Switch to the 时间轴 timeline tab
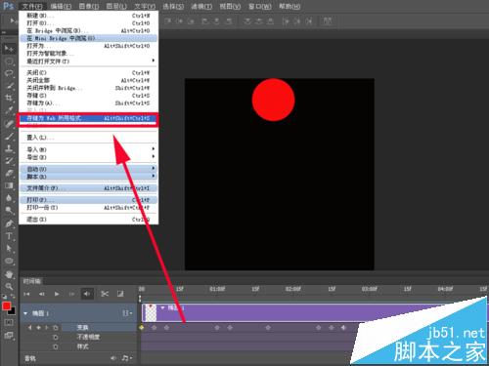The height and width of the screenshot is (366, 489). [x=31, y=281]
